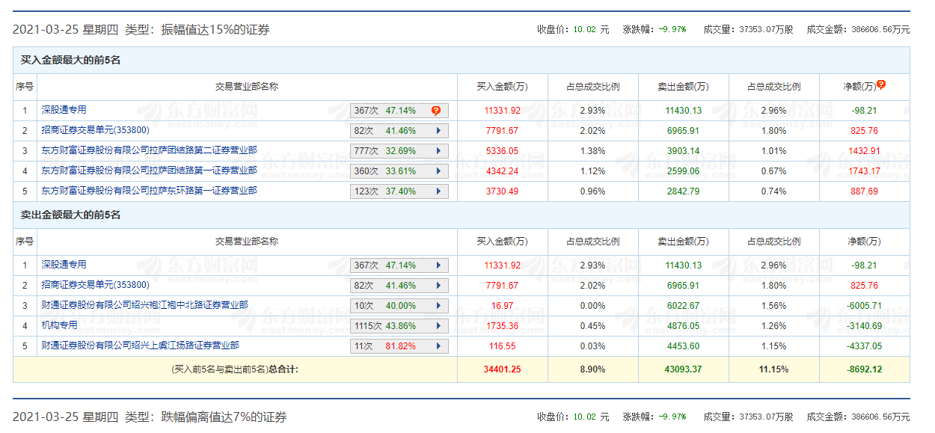Open 财通证券绍兴袍江袍中北路证券营业部 link
This screenshot has width=935, height=433.
144,305
